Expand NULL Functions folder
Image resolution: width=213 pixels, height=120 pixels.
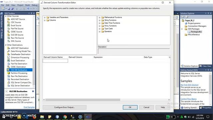tap(100, 26)
